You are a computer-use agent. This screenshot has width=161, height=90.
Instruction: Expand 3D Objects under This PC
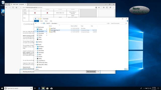click(x=36, y=47)
